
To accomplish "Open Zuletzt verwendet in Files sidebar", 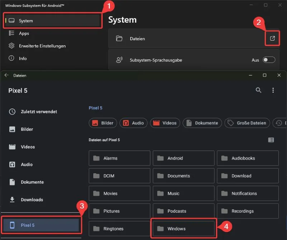I will [41, 111].
